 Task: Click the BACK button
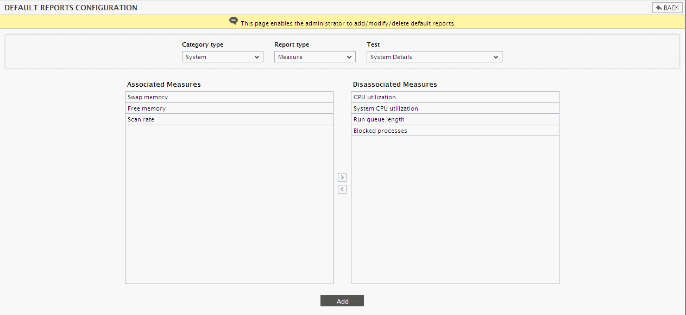point(667,8)
